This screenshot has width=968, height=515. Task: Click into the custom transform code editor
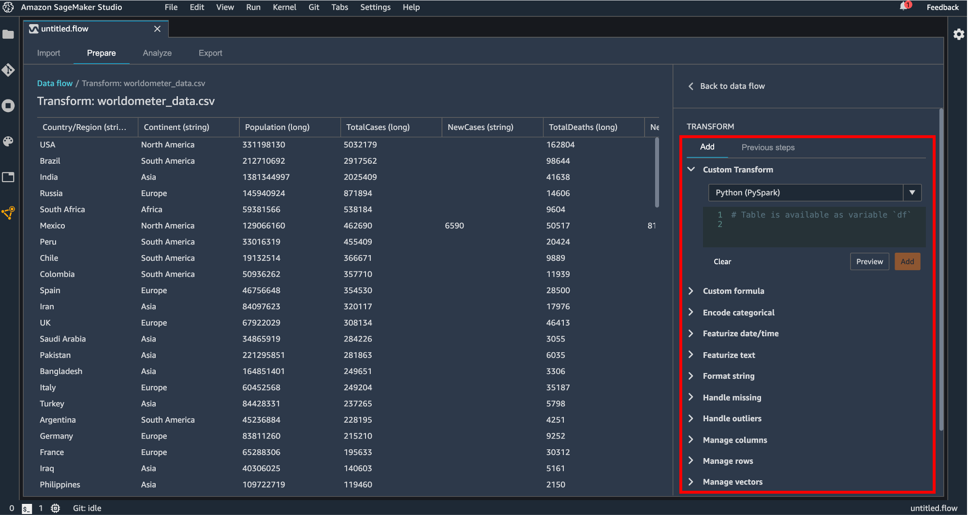(x=815, y=227)
